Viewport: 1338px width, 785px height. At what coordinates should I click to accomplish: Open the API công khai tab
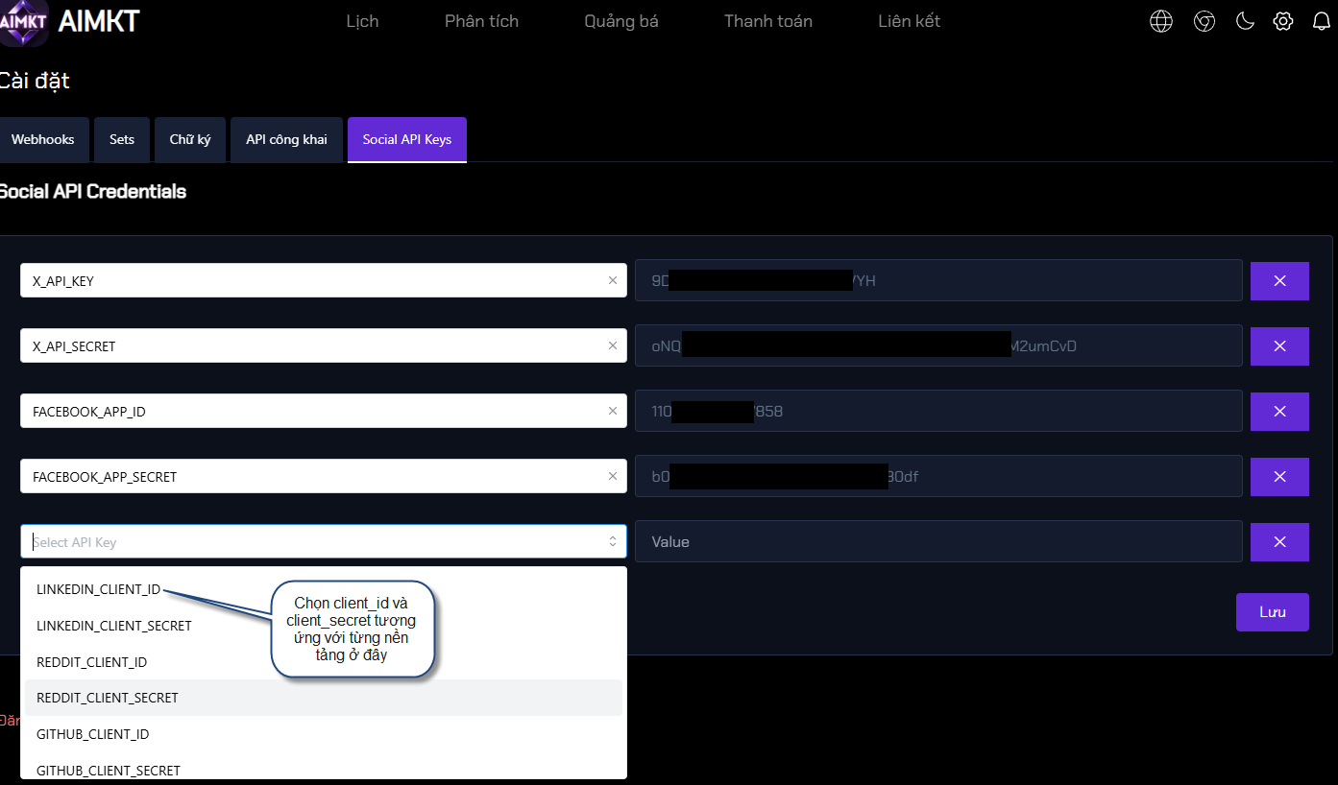click(x=286, y=140)
